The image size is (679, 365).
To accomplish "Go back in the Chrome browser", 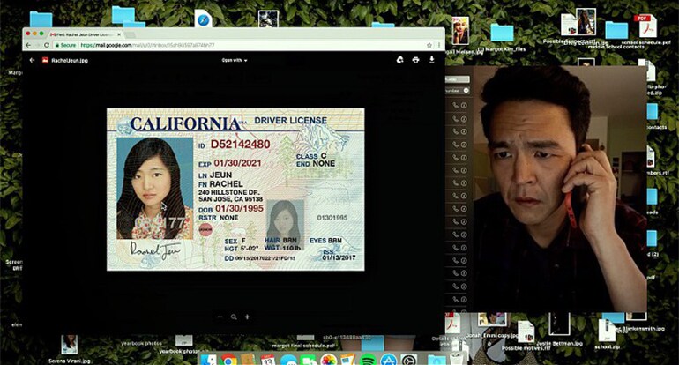I will (28, 45).
